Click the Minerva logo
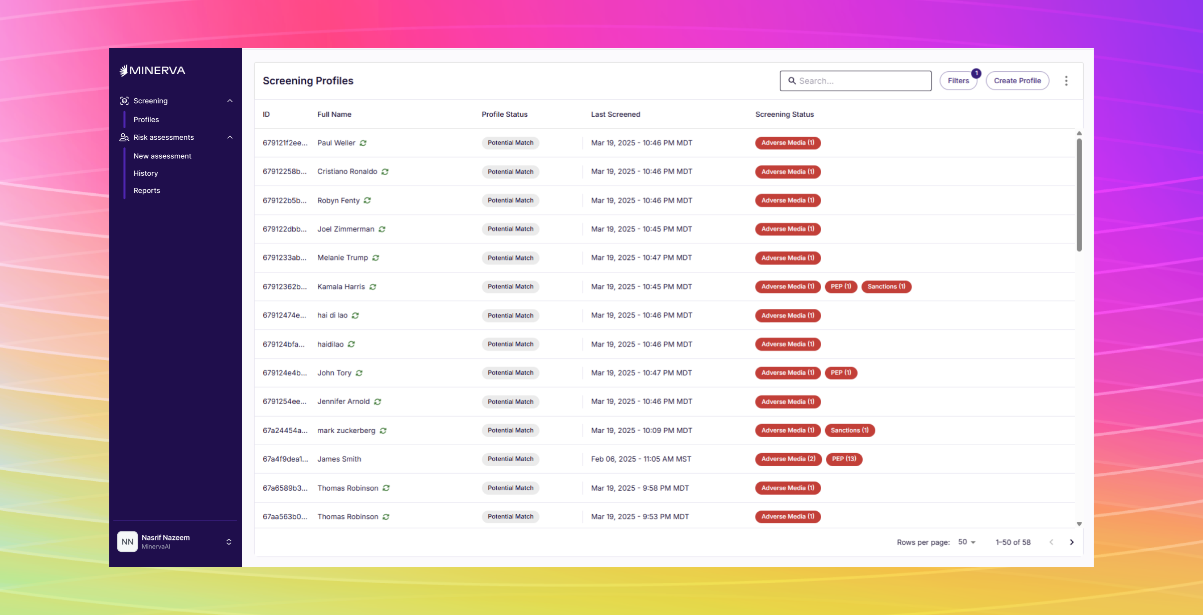This screenshot has width=1203, height=616. coord(152,71)
